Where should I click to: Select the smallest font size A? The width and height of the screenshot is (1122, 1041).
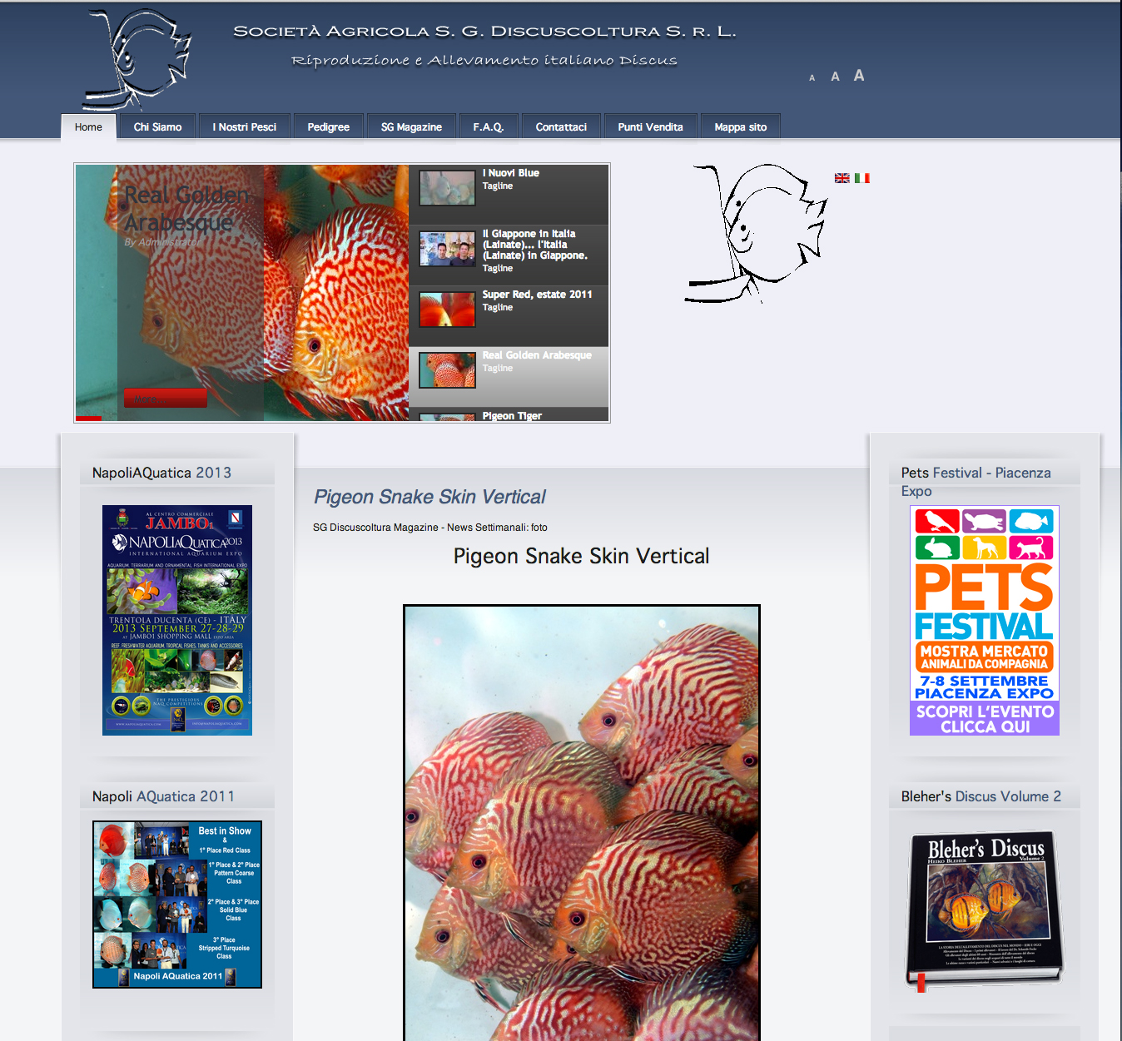click(x=812, y=78)
